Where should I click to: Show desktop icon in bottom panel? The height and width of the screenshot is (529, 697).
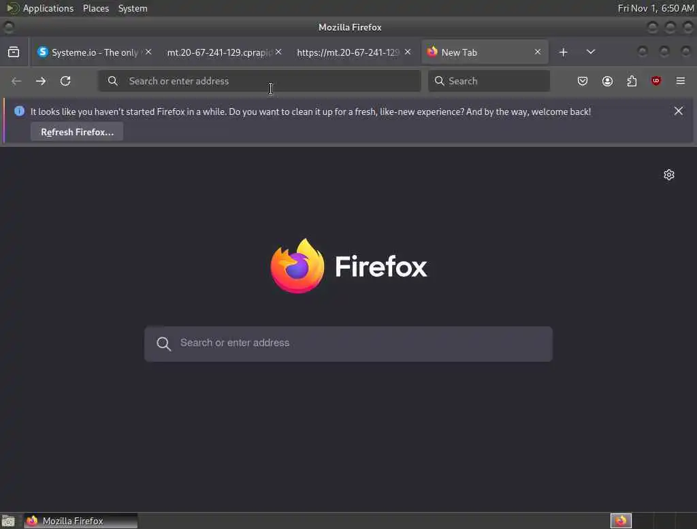point(8,521)
